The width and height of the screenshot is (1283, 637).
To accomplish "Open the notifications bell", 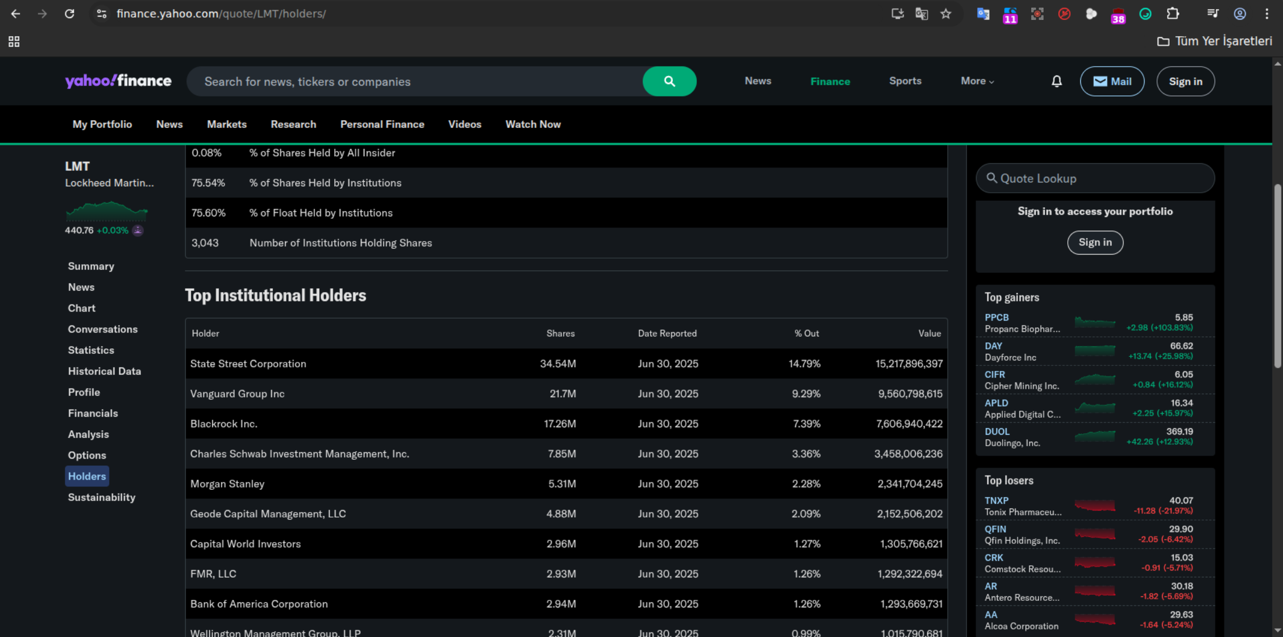I will point(1056,81).
